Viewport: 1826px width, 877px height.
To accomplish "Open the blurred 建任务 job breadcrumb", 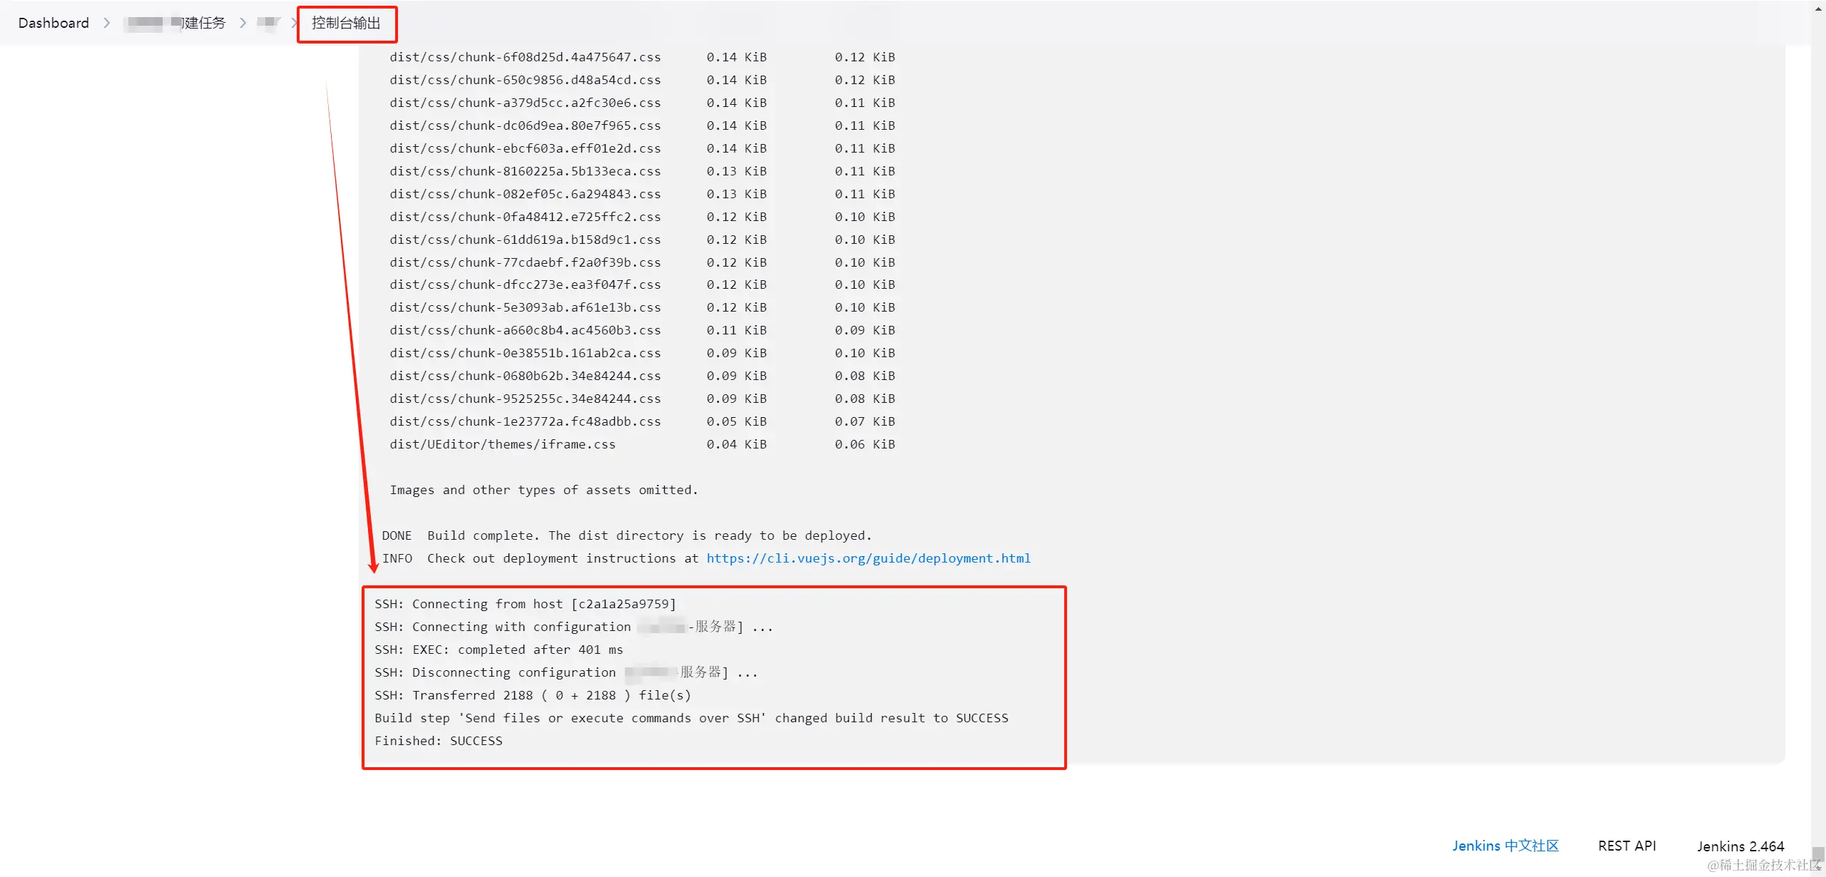I will click(175, 23).
